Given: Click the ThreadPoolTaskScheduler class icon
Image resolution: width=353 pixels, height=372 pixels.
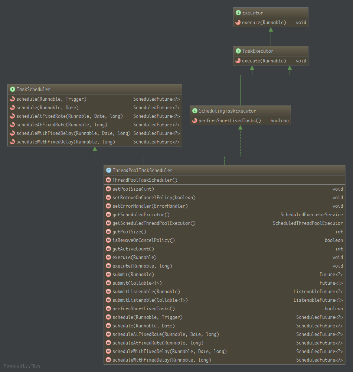Looking at the screenshot, I should point(108,170).
